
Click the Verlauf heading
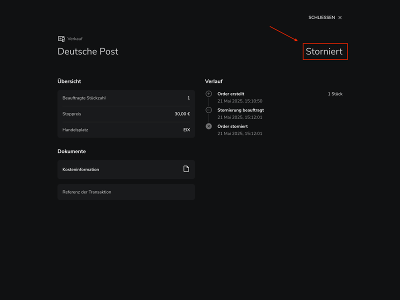coord(214,81)
